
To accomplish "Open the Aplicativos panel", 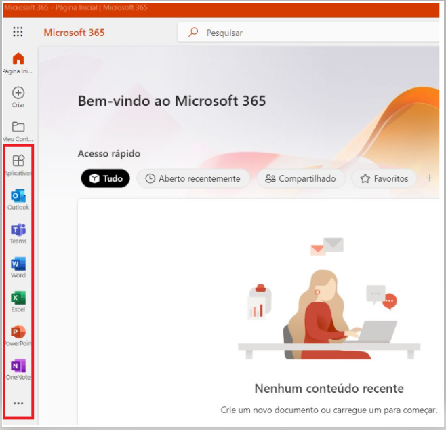I will 18,161.
